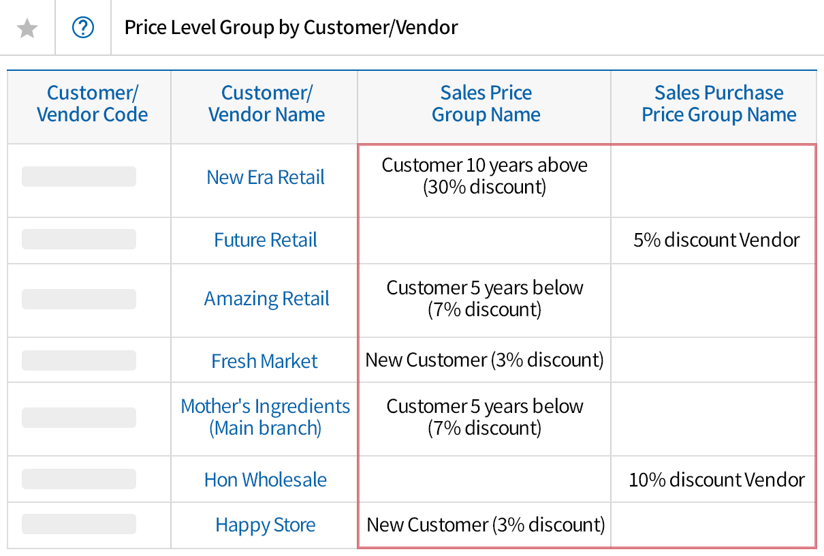
Task: Open the Future Retail customer record
Action: 265,240
